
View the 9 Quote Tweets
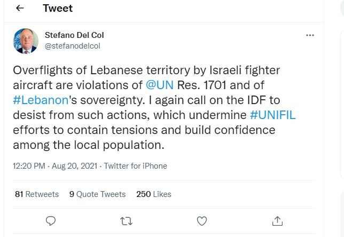[x=97, y=194]
